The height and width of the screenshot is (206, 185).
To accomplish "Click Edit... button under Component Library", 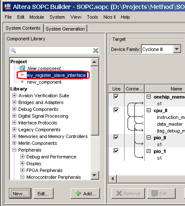I will (43, 193).
